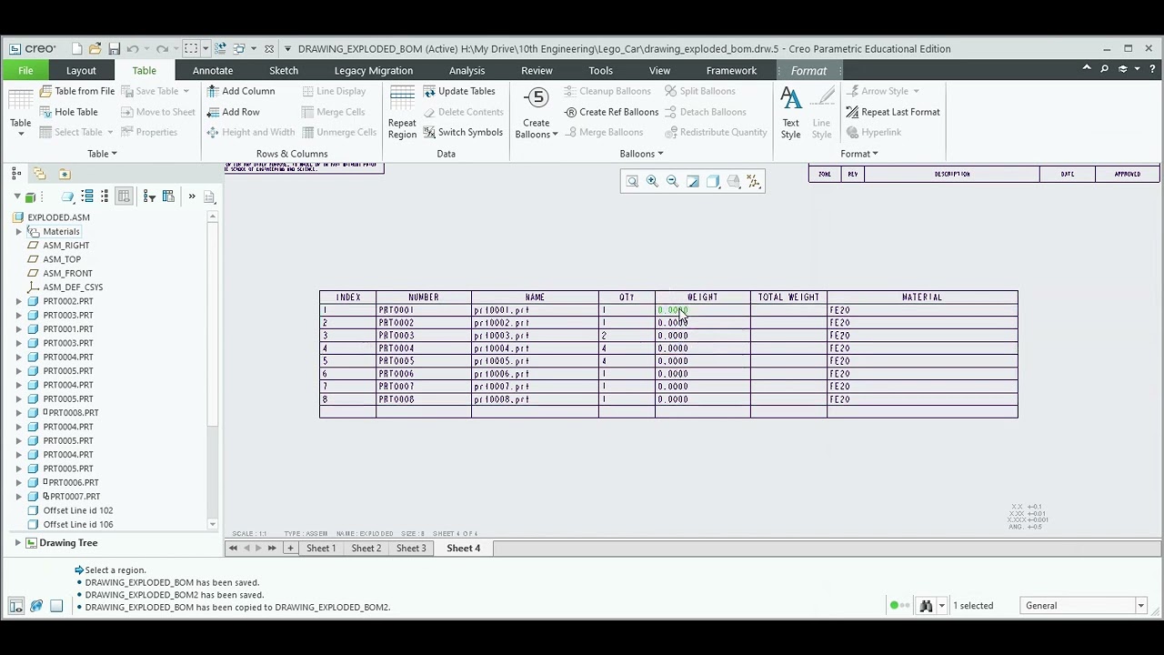Click Repeat Last Format

coord(892,112)
